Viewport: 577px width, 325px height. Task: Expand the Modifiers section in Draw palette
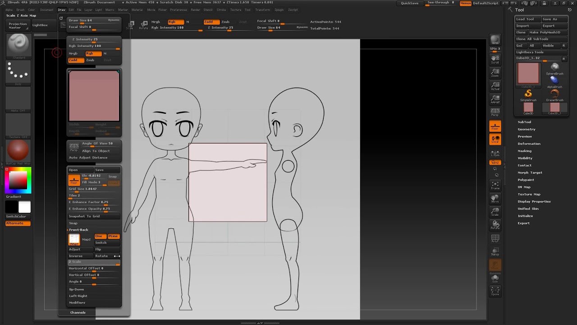77,302
